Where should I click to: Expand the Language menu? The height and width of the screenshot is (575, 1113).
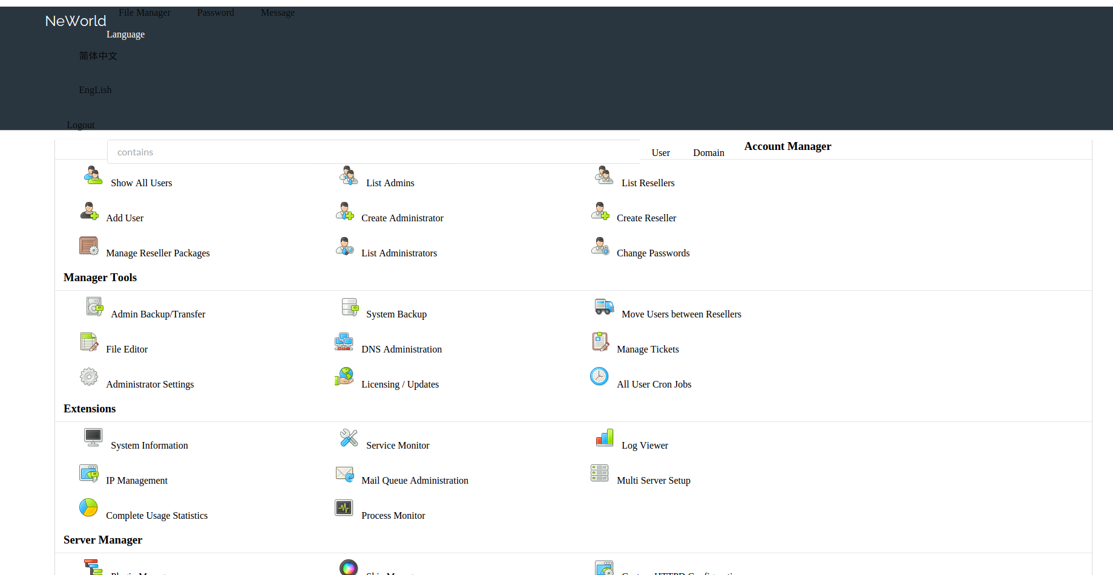[125, 34]
